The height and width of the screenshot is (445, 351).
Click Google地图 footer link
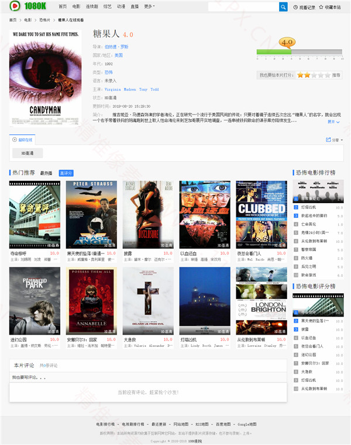point(247,425)
